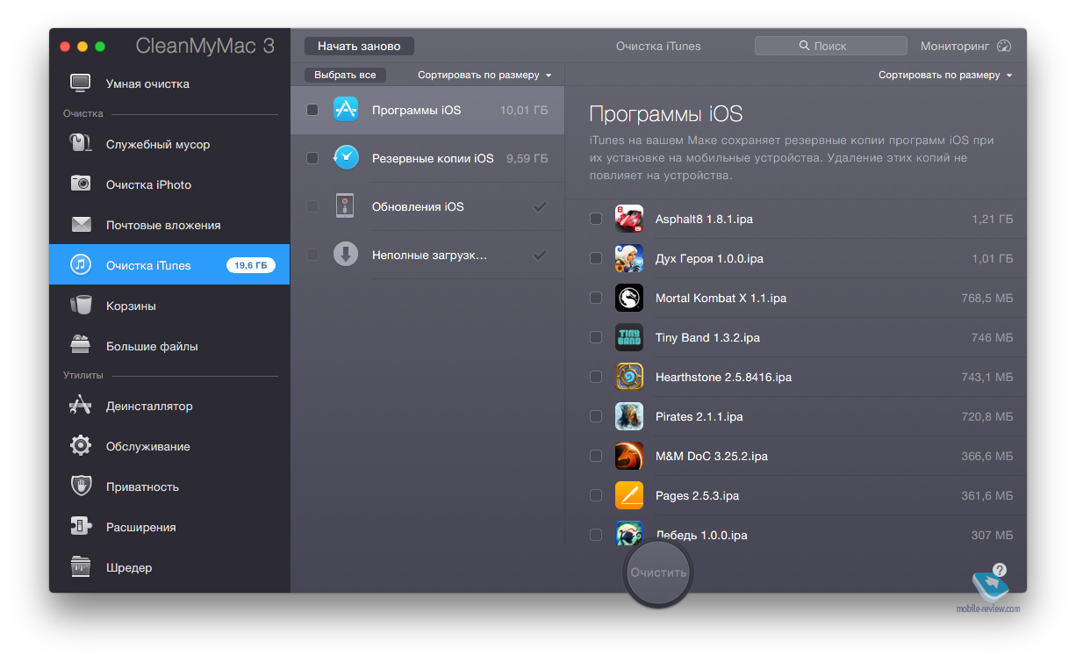Tick the Asphalt8 1.8.1.ipa checkbox

click(596, 219)
